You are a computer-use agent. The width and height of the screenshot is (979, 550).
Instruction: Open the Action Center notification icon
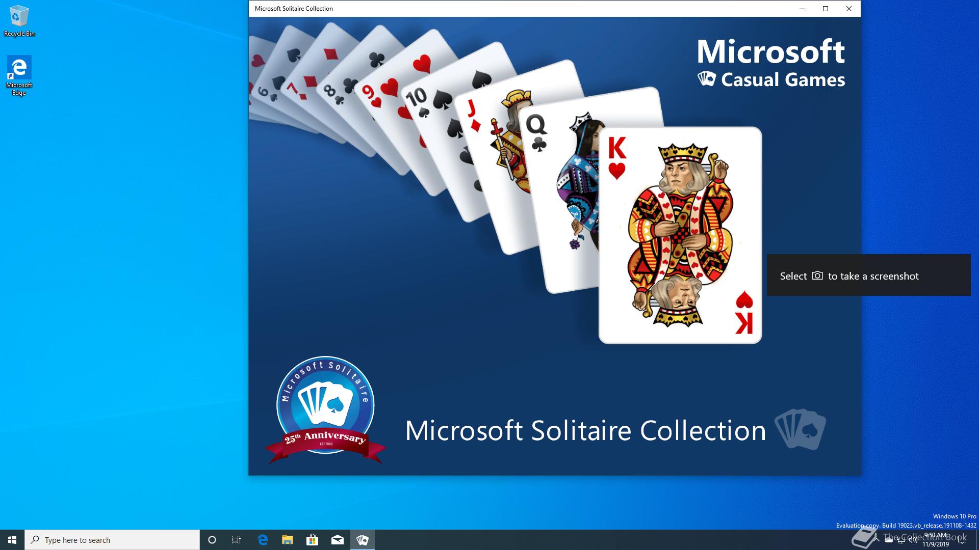pos(962,540)
